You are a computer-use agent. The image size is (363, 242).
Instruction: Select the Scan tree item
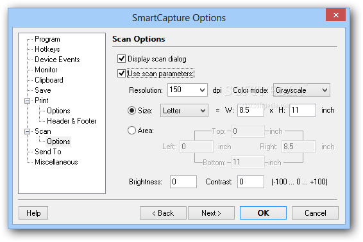tap(42, 131)
